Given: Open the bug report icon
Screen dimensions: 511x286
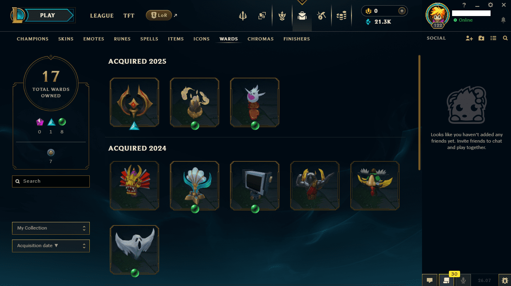Looking at the screenshot, I should pos(505,280).
